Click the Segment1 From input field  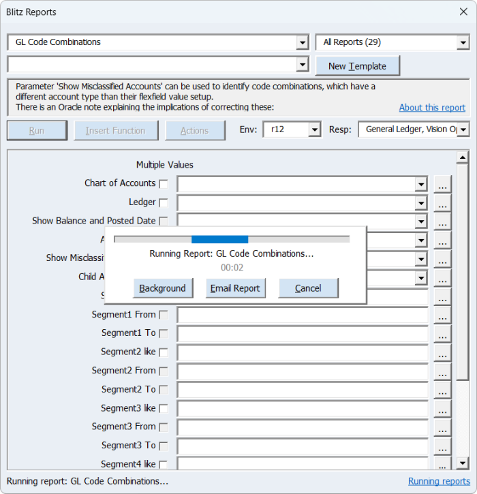[303, 315]
